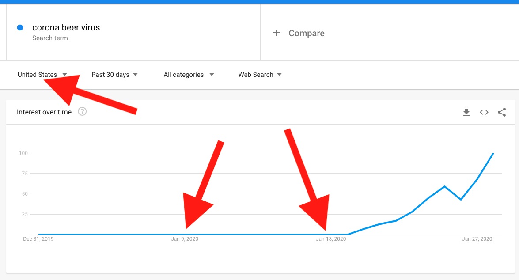Open help for Interest over time
Image resolution: width=519 pixels, height=280 pixels.
point(82,112)
